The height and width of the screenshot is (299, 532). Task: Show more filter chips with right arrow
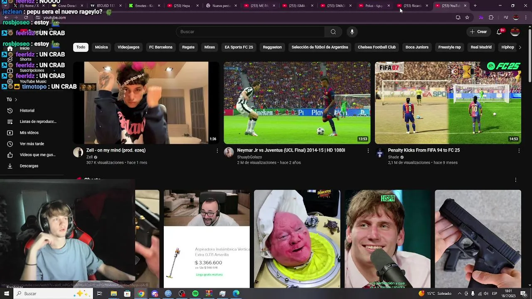520,47
